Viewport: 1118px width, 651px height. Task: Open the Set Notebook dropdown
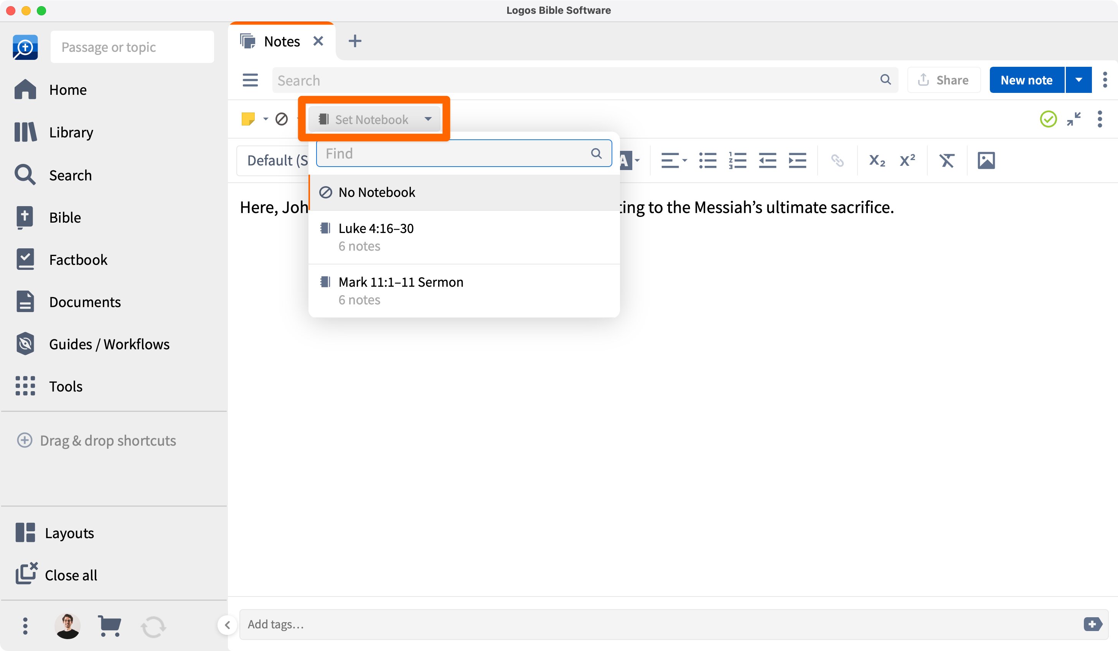click(x=374, y=119)
